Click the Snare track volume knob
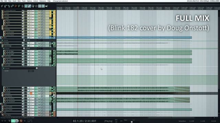The height and width of the screenshot is (123, 220). tap(23, 13)
